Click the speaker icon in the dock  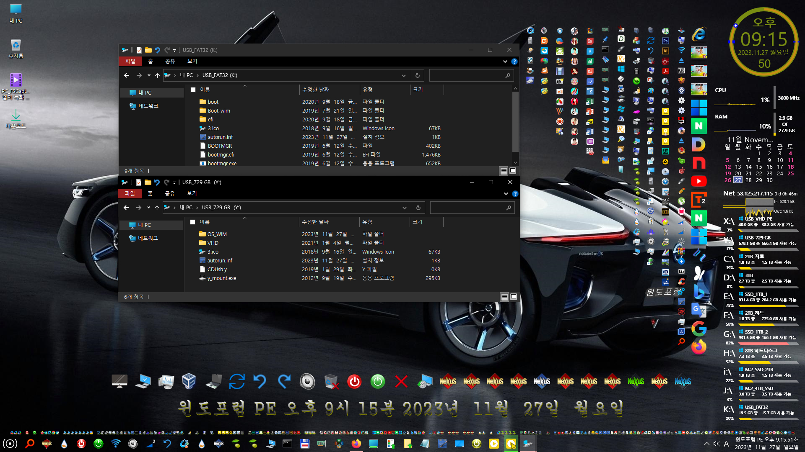[307, 381]
